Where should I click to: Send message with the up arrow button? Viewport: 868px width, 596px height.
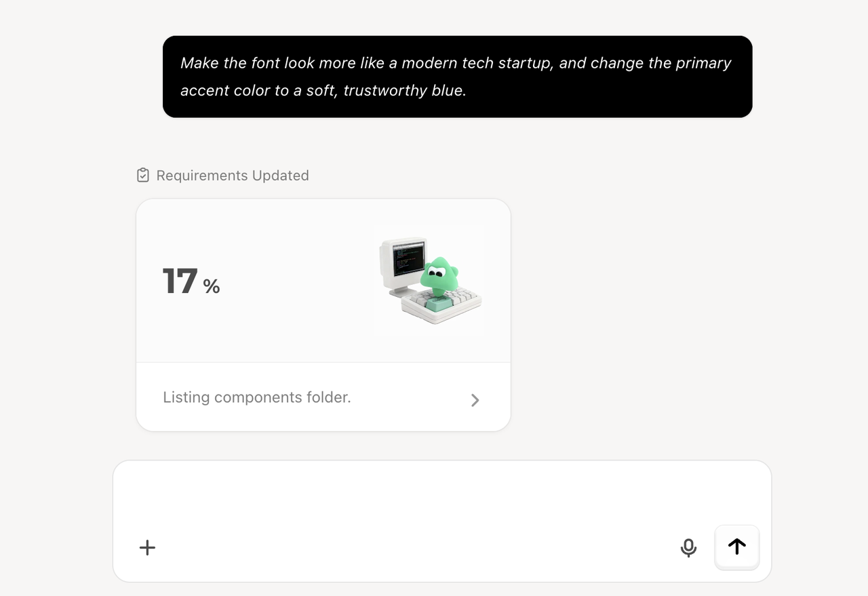coord(737,547)
